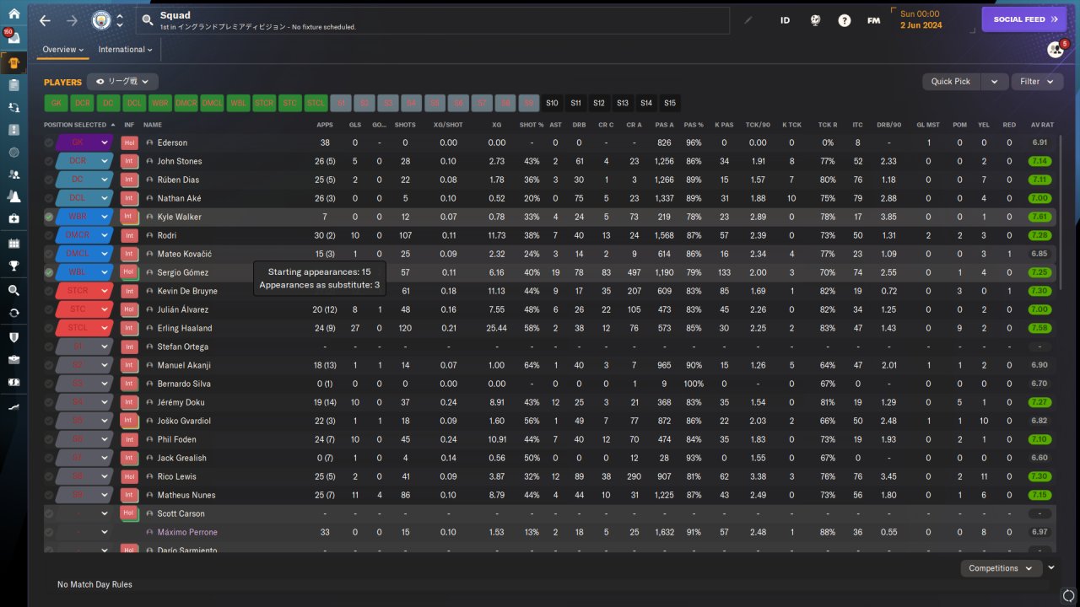Toggle selection circle for Ederson
The width and height of the screenshot is (1080, 607).
(x=49, y=142)
